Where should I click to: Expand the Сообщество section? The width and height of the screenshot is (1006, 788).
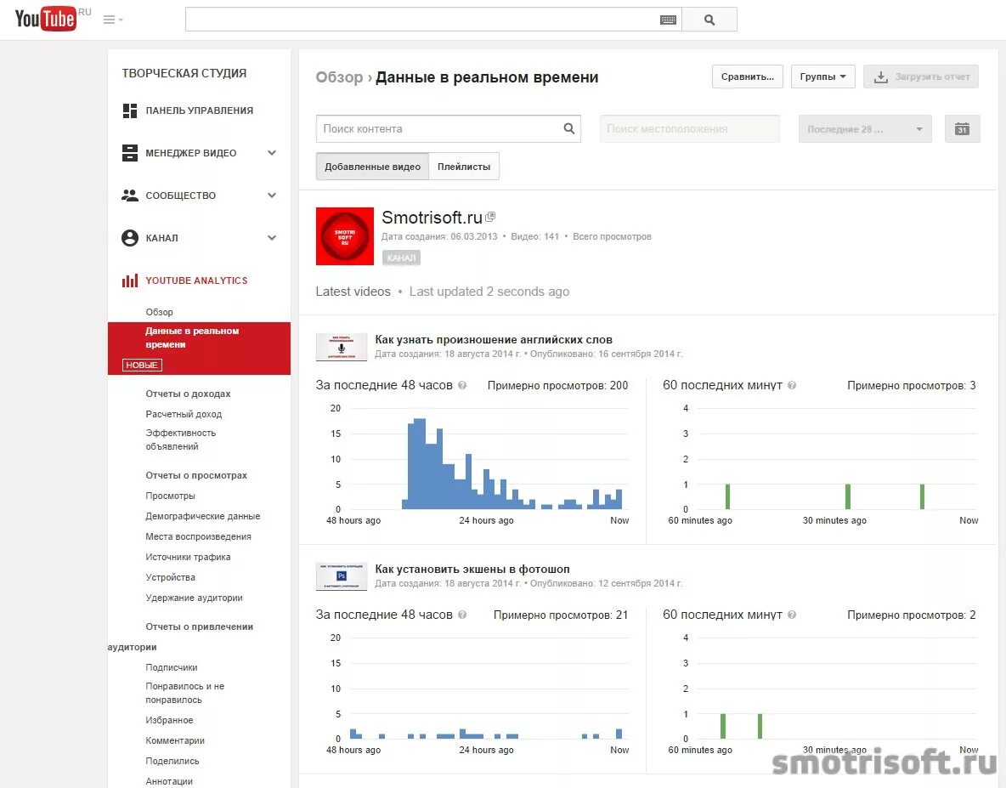pyautogui.click(x=272, y=195)
